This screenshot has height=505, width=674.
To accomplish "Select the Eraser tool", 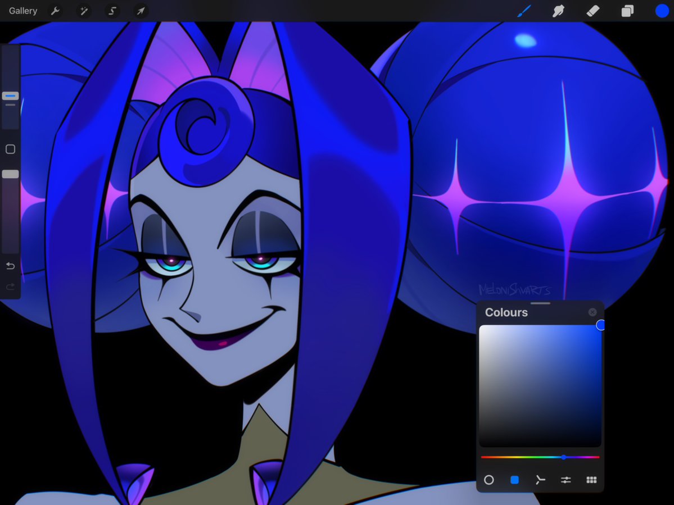I will [592, 11].
